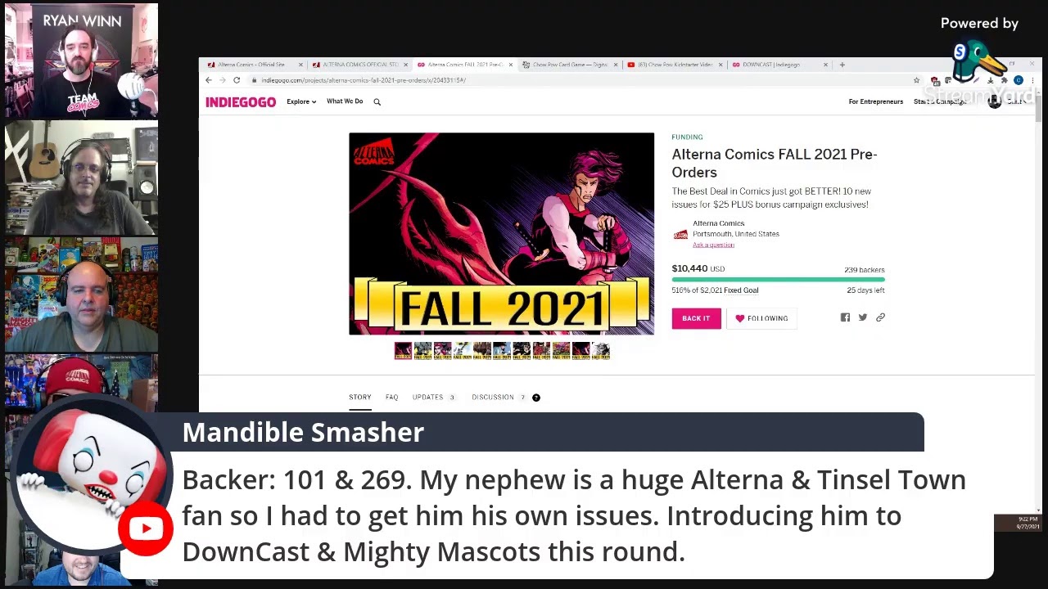
Task: Reload the page with browser refresh icon
Action: [237, 80]
